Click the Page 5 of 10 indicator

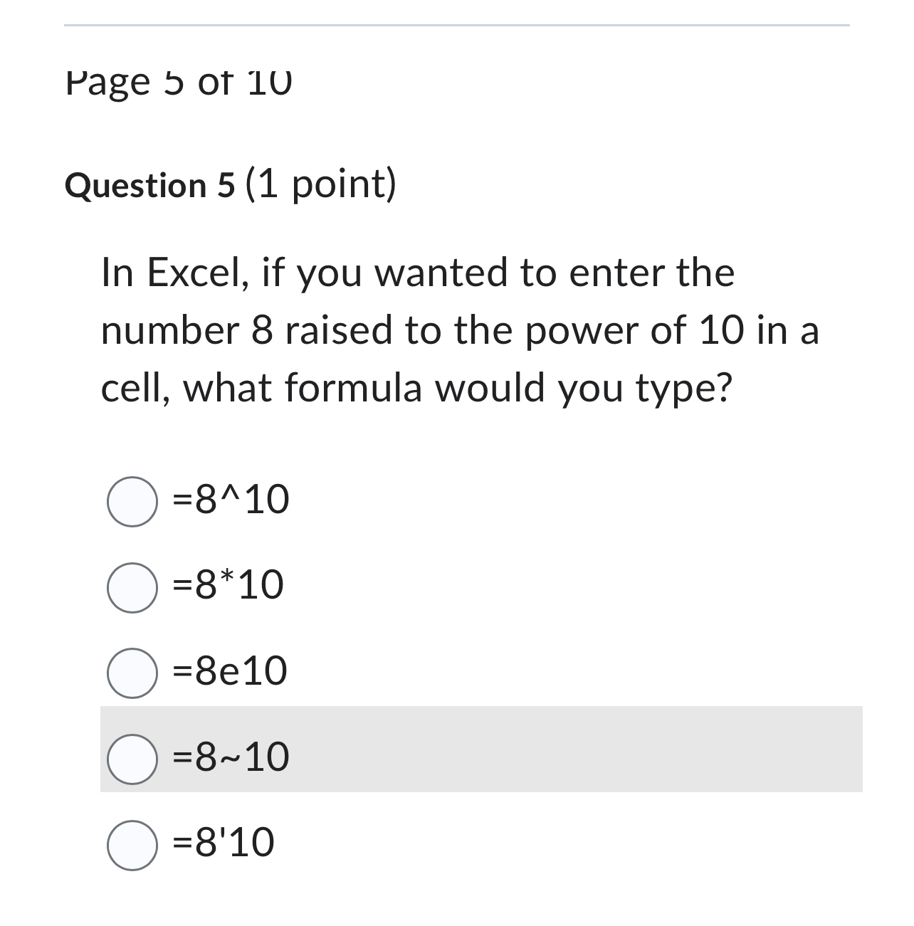(178, 82)
